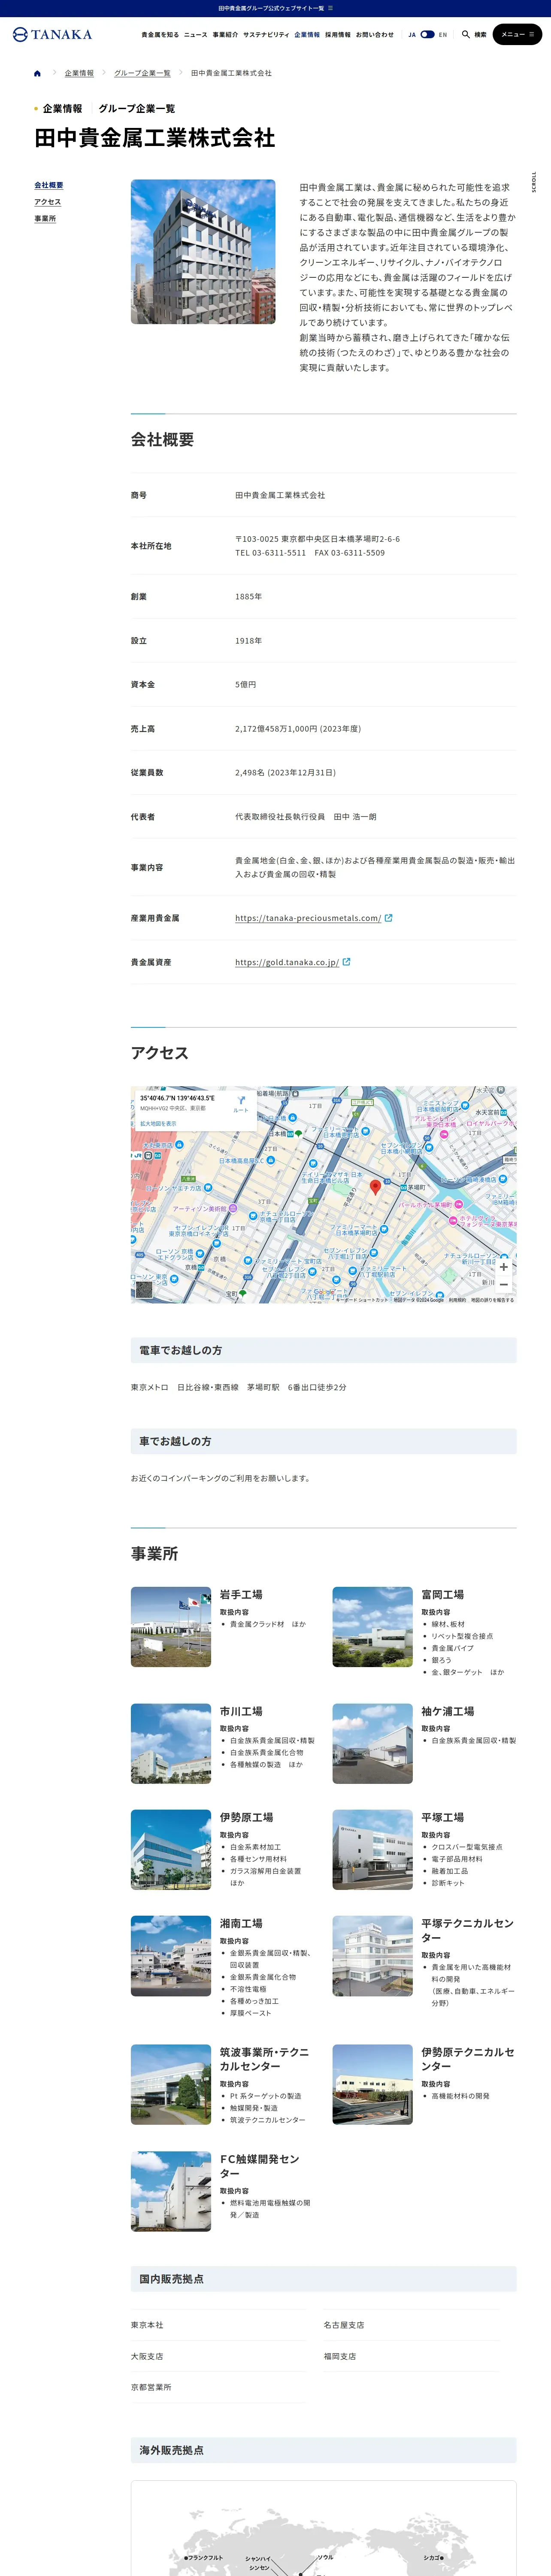Open the 湘南工場 photo
The height and width of the screenshot is (2576, 551).
(x=171, y=1956)
